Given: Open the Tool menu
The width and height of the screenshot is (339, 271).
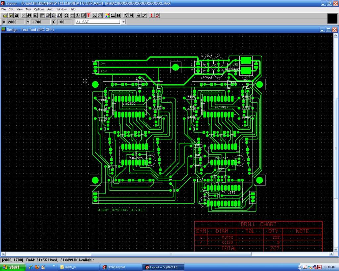Looking at the screenshot, I should pyautogui.click(x=28, y=9).
